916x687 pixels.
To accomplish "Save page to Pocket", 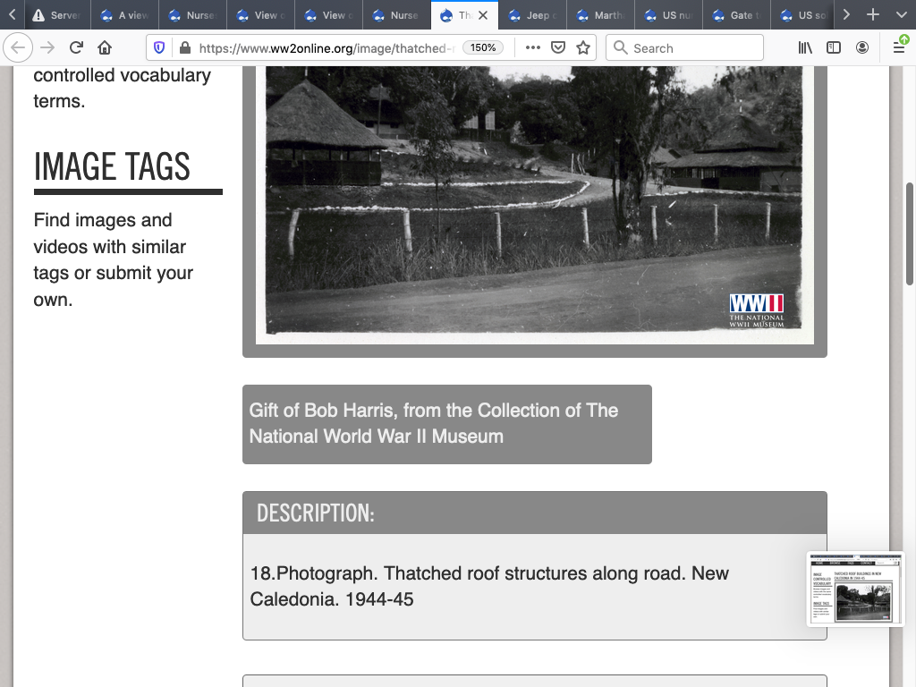I will 558,48.
